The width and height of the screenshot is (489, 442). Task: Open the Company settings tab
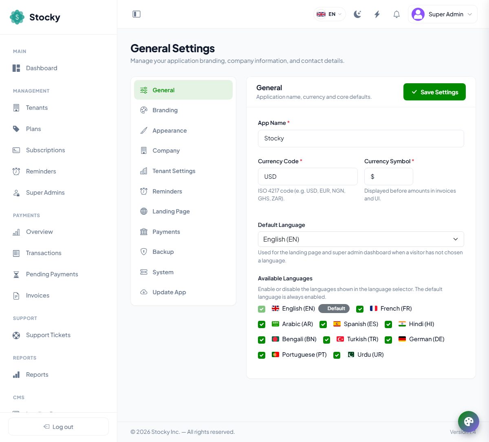pos(183,151)
